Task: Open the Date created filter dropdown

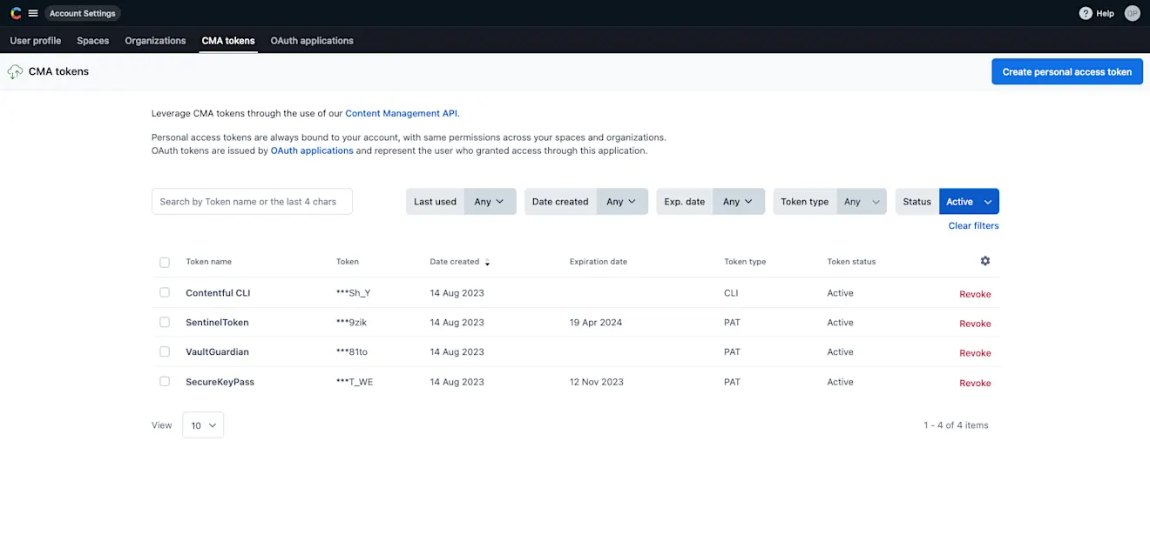Action: click(622, 201)
